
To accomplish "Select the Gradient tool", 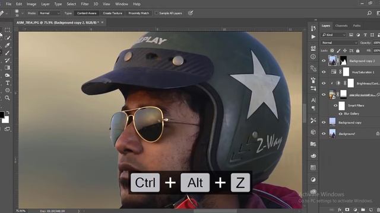I will (x=8, y=68).
